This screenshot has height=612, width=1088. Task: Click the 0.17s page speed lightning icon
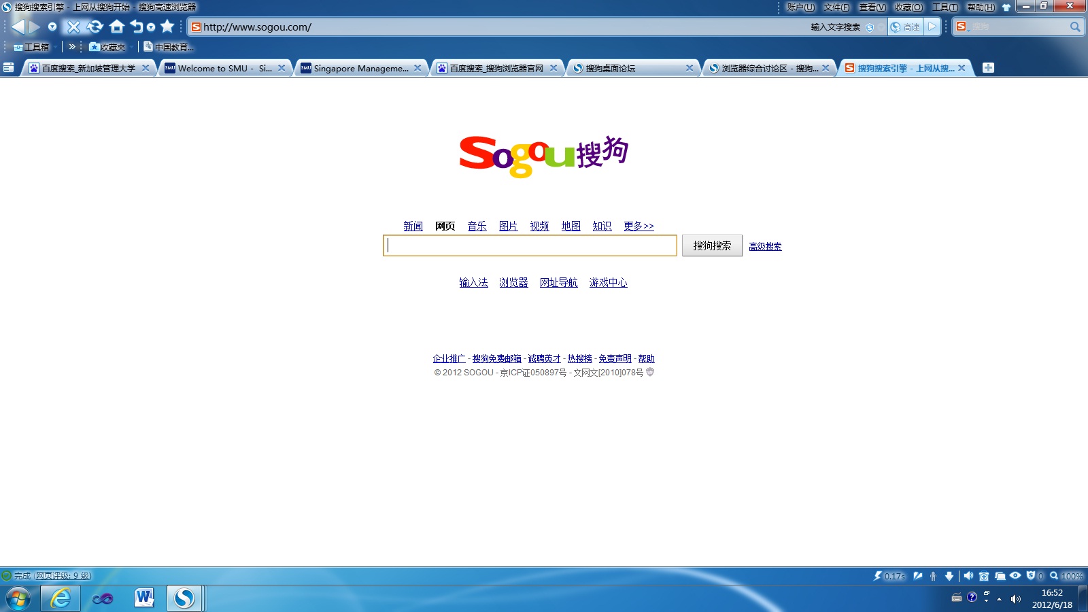tap(889, 576)
